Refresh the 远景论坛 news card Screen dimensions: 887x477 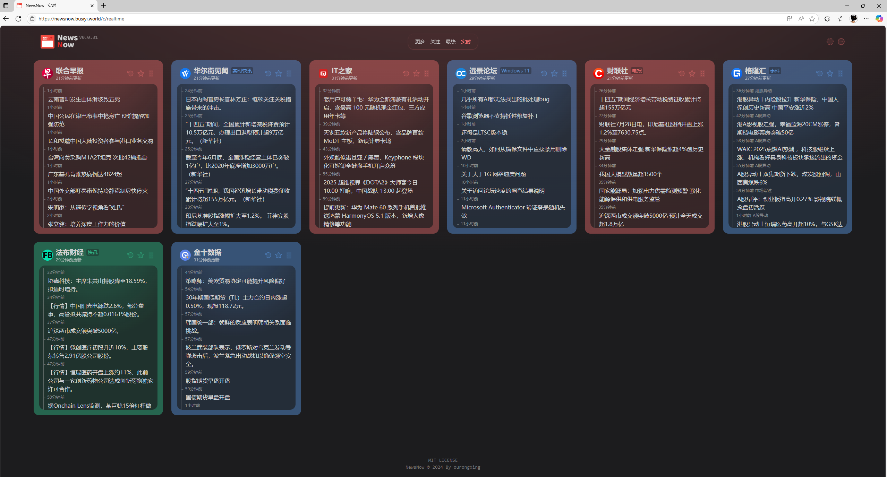click(544, 73)
